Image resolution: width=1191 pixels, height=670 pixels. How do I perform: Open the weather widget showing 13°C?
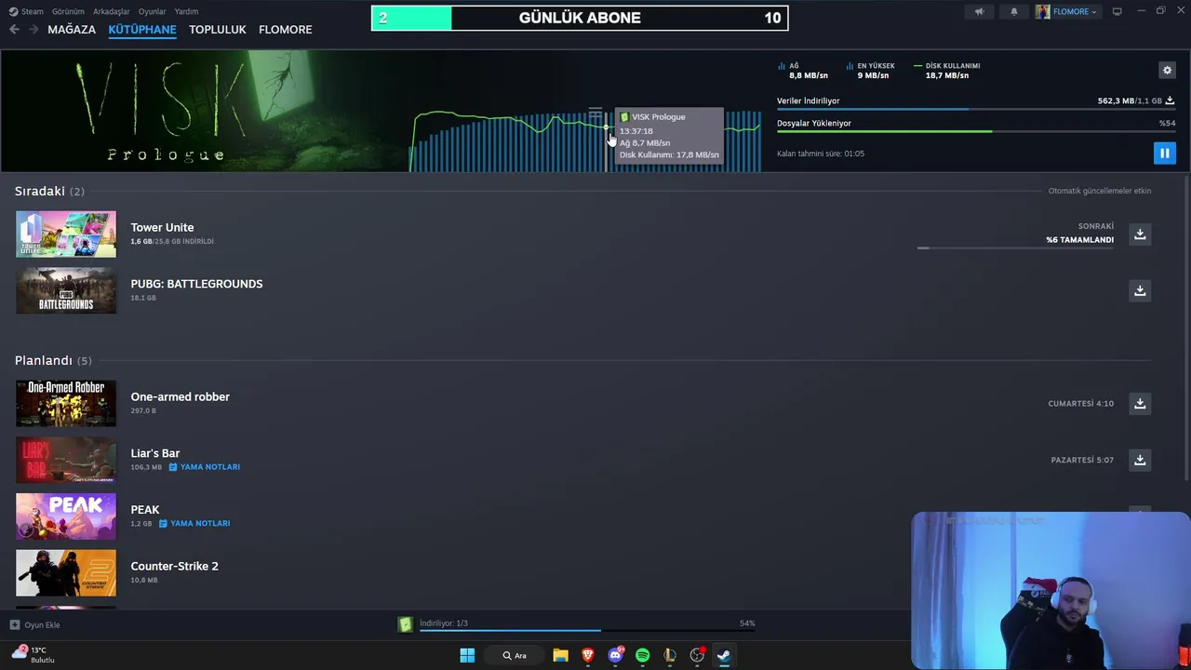pyautogui.click(x=33, y=654)
